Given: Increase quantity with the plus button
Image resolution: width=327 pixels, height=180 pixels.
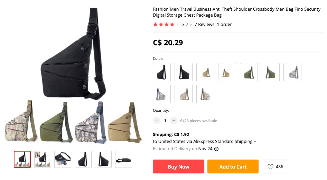Looking at the screenshot, I should click(174, 120).
